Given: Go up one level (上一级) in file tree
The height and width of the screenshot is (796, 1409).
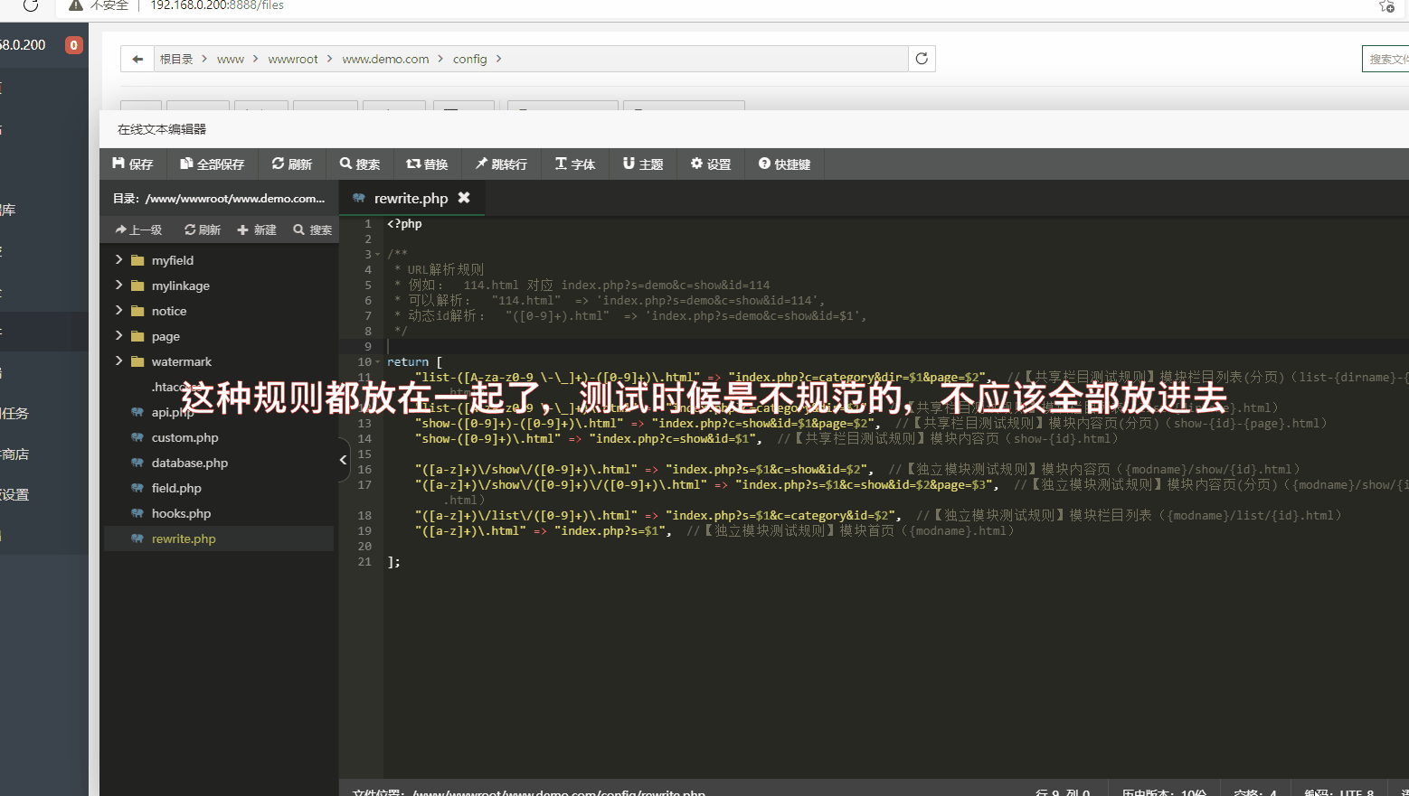Looking at the screenshot, I should 138,229.
